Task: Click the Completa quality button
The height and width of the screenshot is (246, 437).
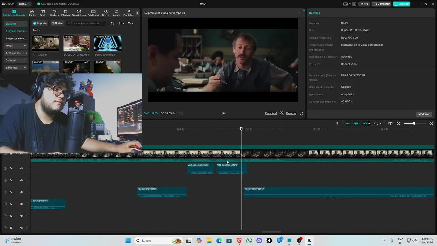Action: click(x=271, y=113)
